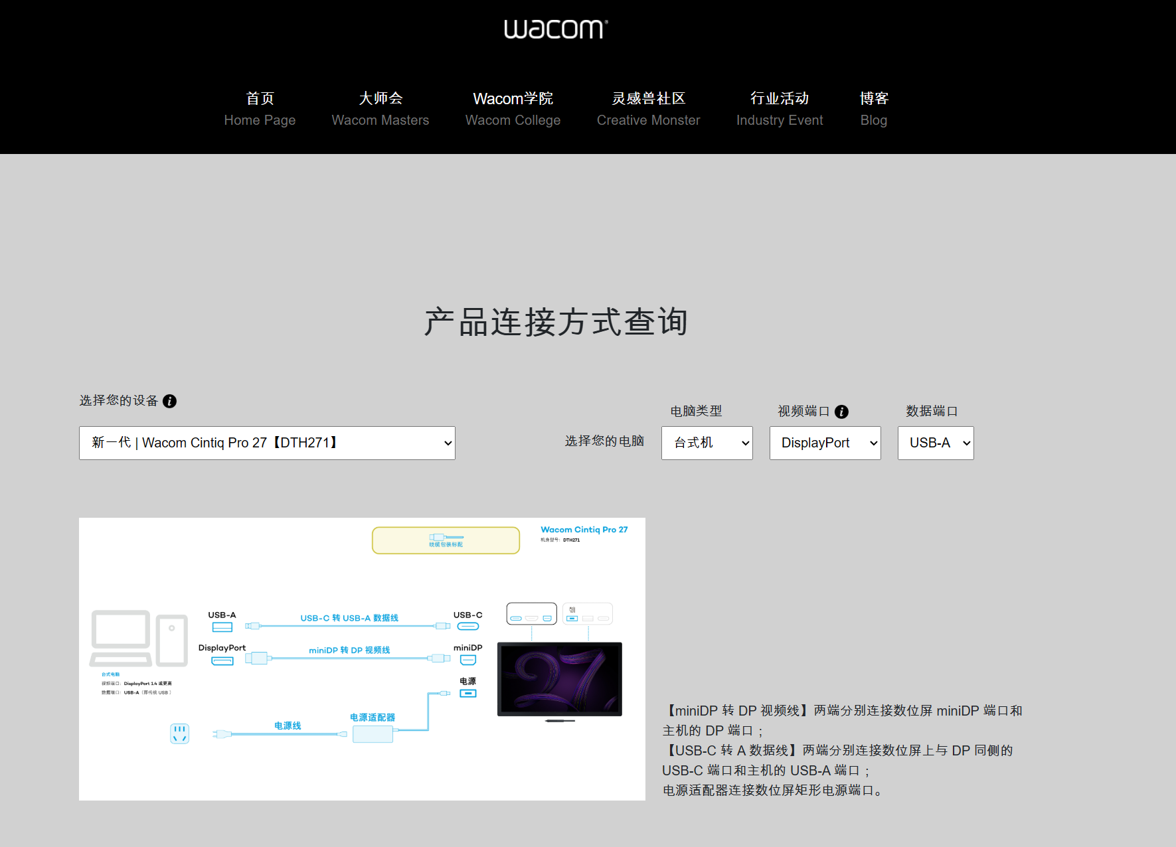Click the 选择您的电脑 label
This screenshot has height=847, width=1176.
coord(604,441)
